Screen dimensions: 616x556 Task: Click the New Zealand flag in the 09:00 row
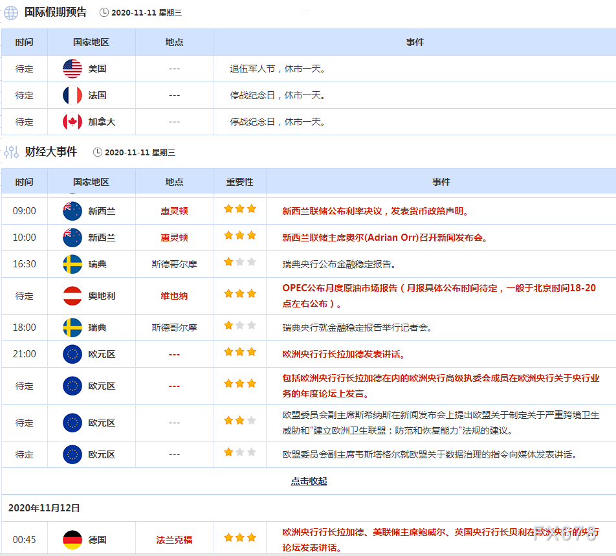pos(72,211)
